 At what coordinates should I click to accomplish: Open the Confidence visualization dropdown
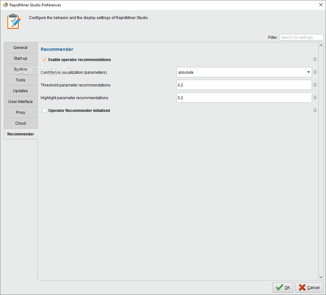pos(244,72)
